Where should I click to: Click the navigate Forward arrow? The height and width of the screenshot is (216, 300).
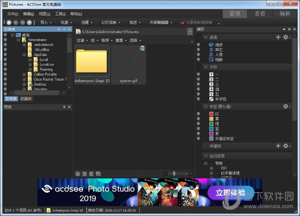tap(22, 22)
